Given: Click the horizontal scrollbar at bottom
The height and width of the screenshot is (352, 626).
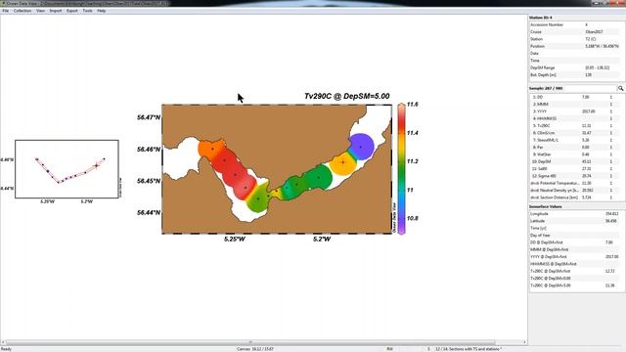Looking at the screenshot, I should [250, 342].
